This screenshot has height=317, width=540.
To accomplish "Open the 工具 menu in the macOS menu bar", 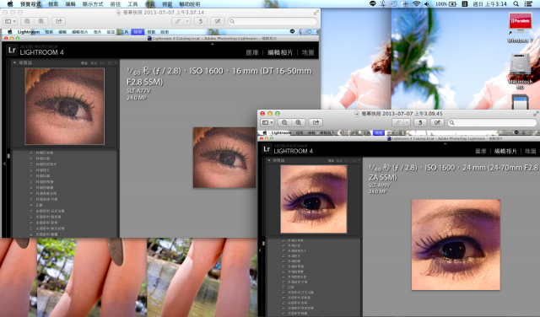I will (x=132, y=4).
